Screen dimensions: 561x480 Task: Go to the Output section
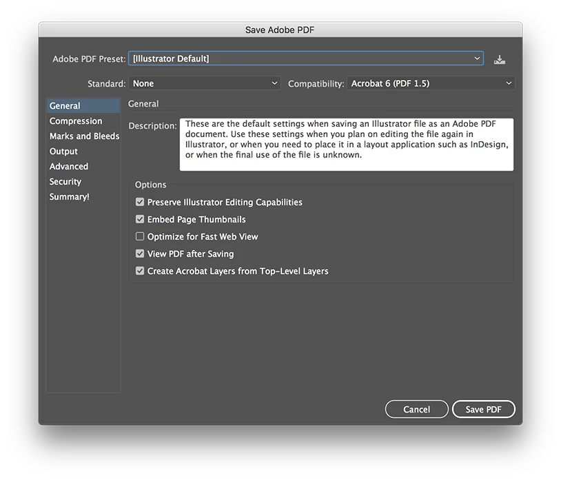83,152
